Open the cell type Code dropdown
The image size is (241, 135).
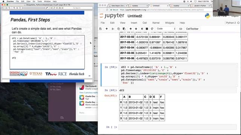click(x=166, y=29)
